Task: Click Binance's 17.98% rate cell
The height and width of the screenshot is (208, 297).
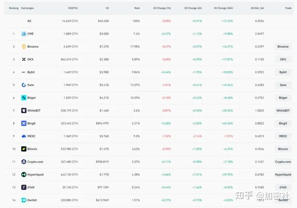Action: (x=135, y=46)
